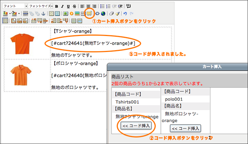Click コード挿入 button for polo001
This screenshot has height=144, width=248.
(x=186, y=128)
